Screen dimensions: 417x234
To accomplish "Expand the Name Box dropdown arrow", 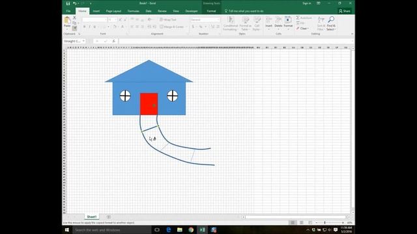I will pos(83,41).
